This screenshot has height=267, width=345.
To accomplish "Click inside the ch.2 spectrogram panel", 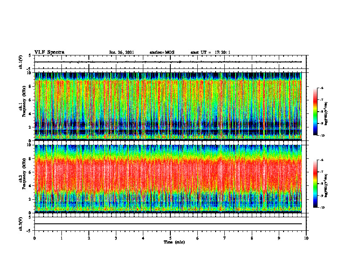I will coord(168,179).
